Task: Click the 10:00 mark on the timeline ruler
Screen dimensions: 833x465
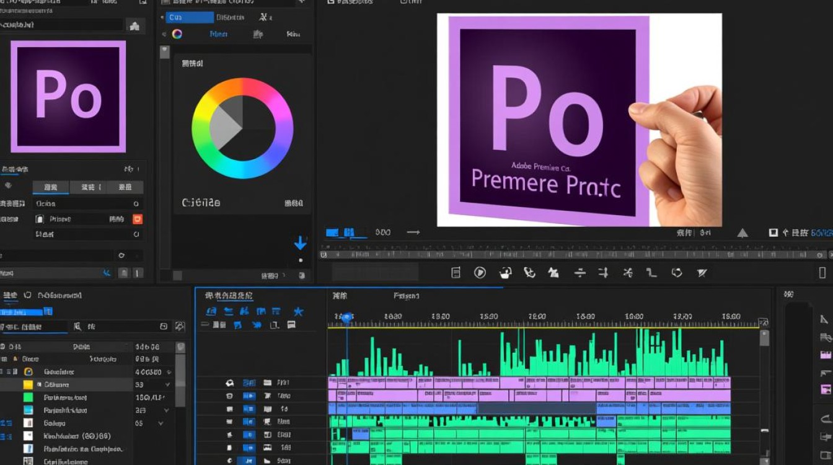Action: [x=634, y=316]
